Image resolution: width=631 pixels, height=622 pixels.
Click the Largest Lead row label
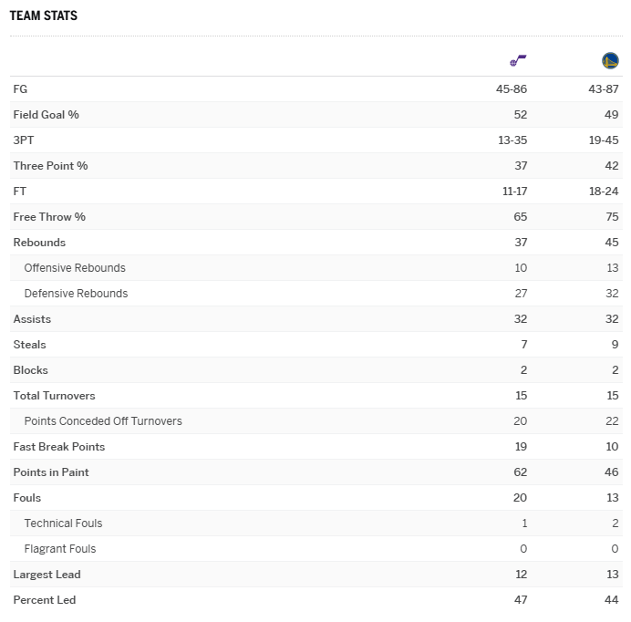(47, 575)
